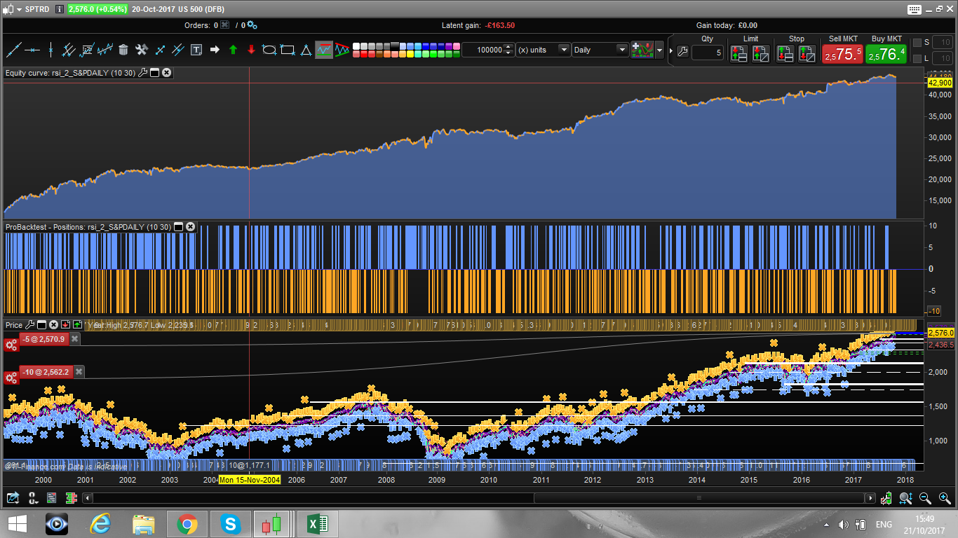Screen dimensions: 958x538
Task: Open Equity curve panel wrench settings
Action: click(142, 72)
